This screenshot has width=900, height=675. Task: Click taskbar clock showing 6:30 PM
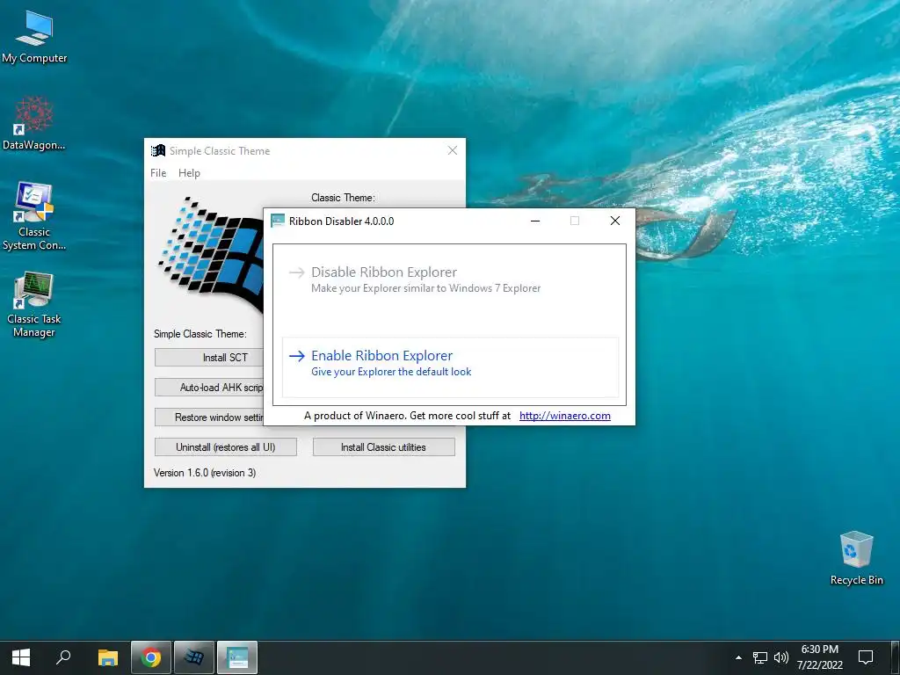pos(820,657)
